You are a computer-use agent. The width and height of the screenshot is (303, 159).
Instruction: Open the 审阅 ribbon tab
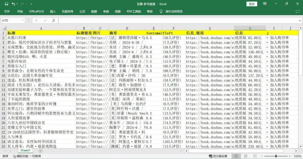point(106,11)
